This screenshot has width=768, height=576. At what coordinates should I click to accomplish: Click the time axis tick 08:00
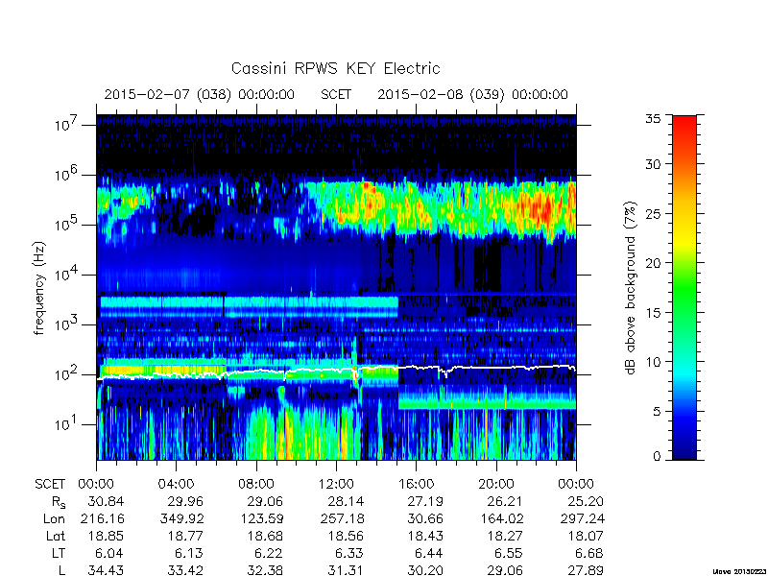point(256,484)
